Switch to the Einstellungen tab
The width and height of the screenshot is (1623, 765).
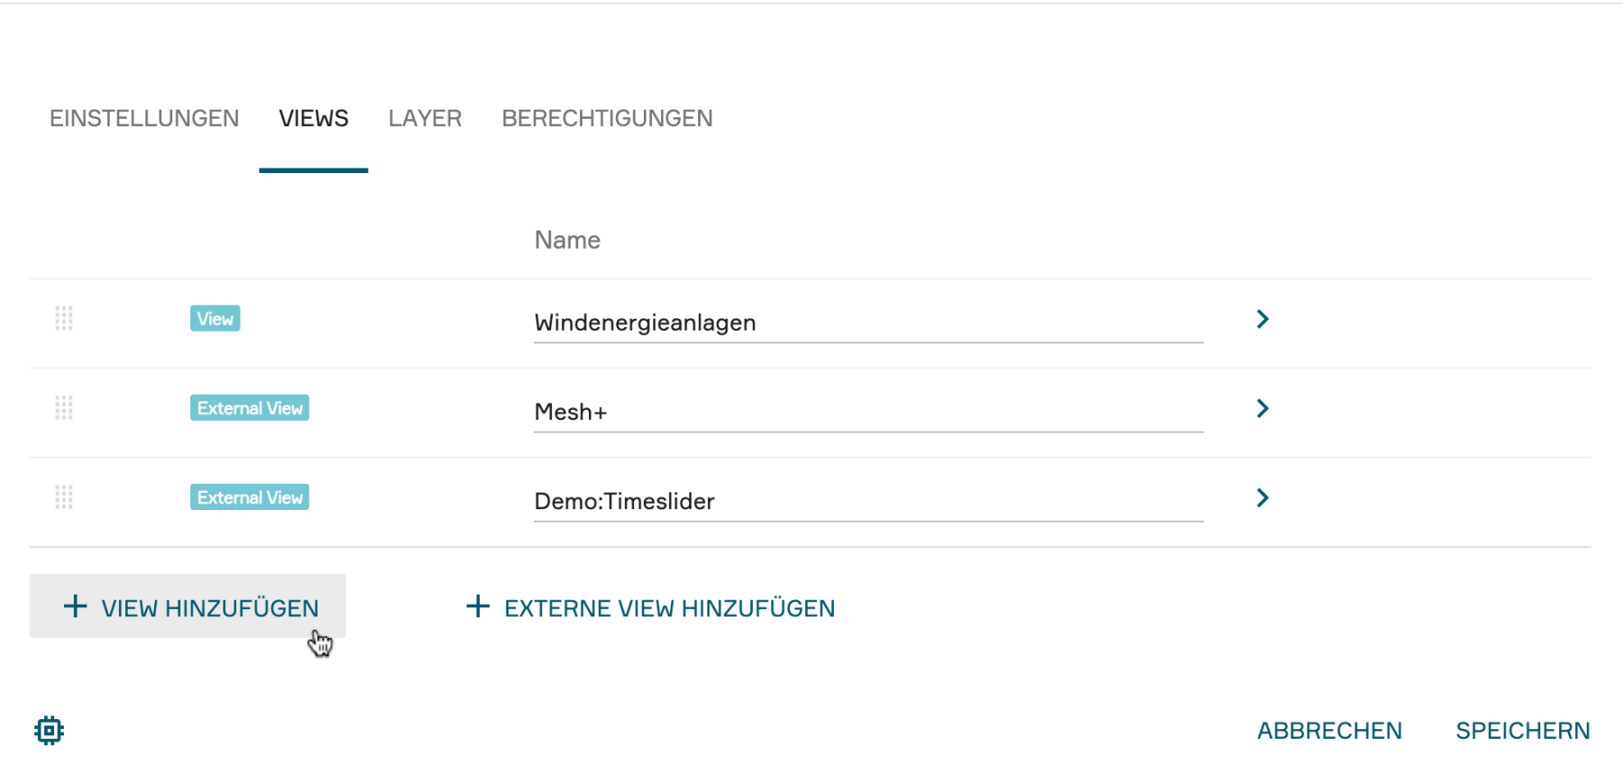[x=144, y=118]
